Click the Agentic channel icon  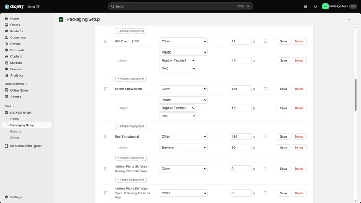point(6,97)
